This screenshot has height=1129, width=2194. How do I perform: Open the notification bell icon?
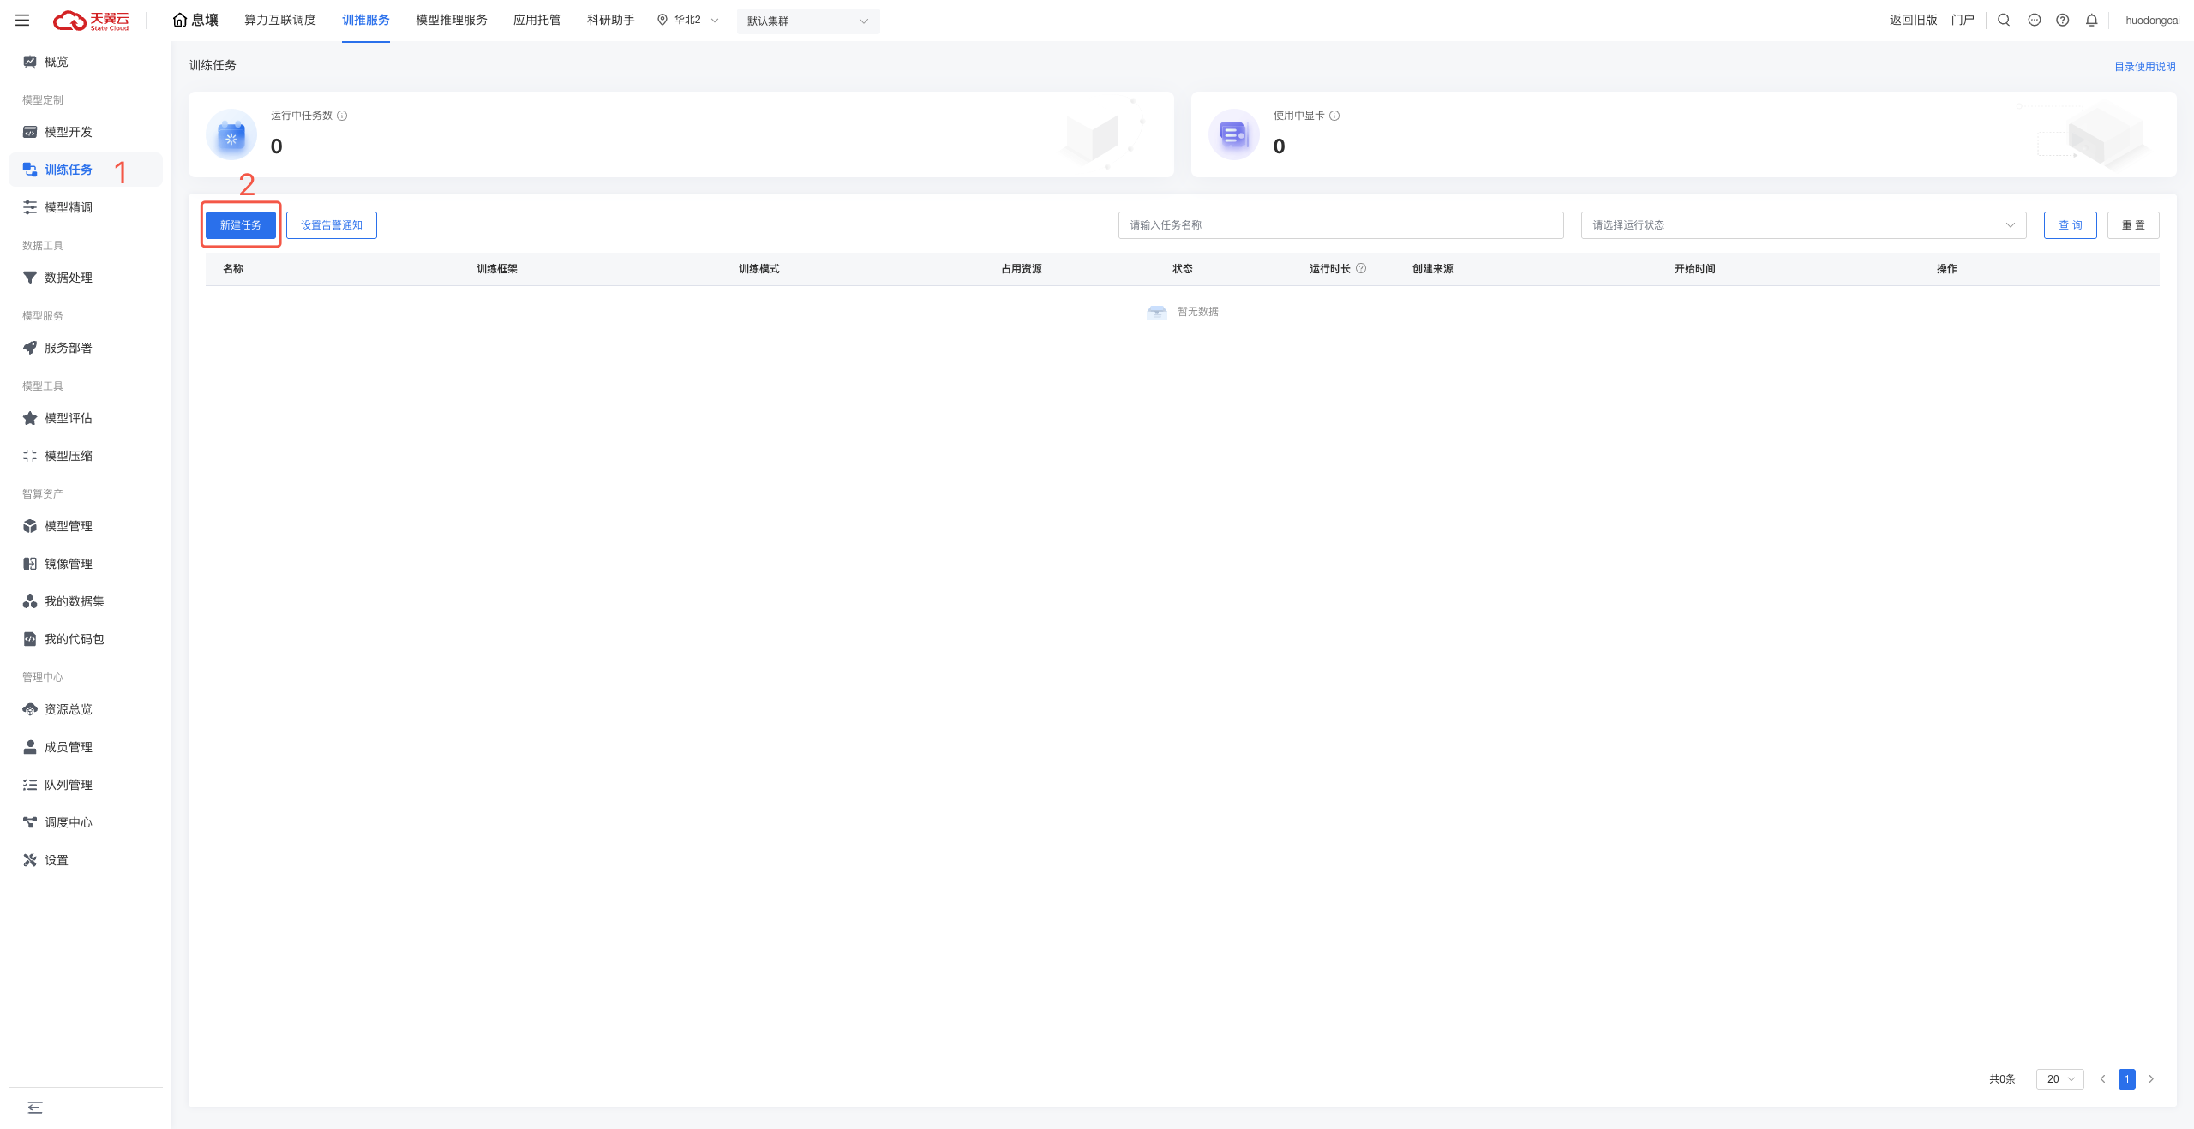point(2092,20)
